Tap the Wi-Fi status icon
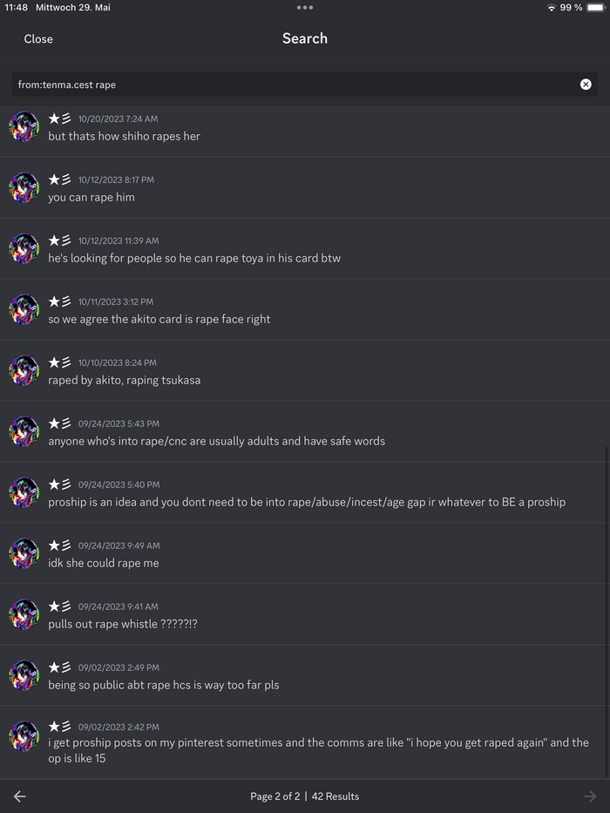Viewport: 610px width, 813px height. [x=551, y=8]
